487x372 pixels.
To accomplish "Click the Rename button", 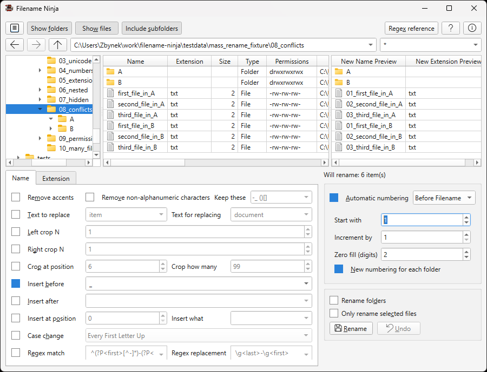I will (x=351, y=328).
